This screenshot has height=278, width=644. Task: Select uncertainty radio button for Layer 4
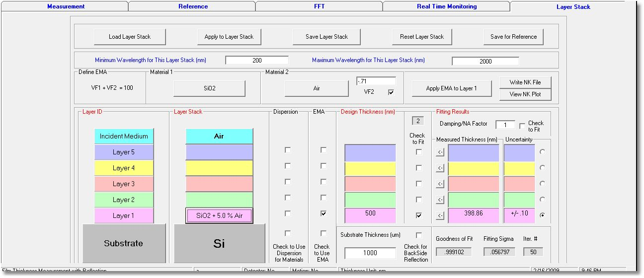pyautogui.click(x=542, y=167)
